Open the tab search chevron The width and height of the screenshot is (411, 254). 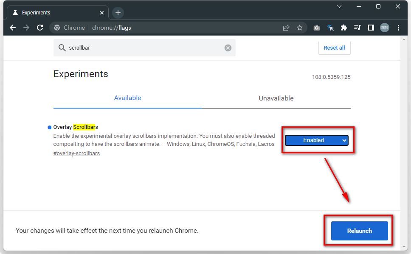click(339, 6)
